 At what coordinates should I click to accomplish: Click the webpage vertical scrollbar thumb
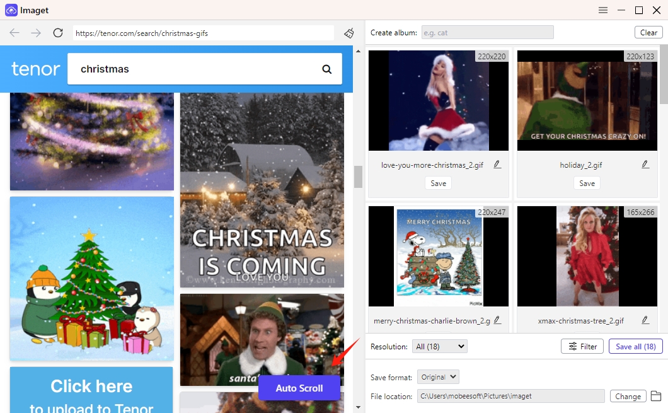click(x=358, y=177)
